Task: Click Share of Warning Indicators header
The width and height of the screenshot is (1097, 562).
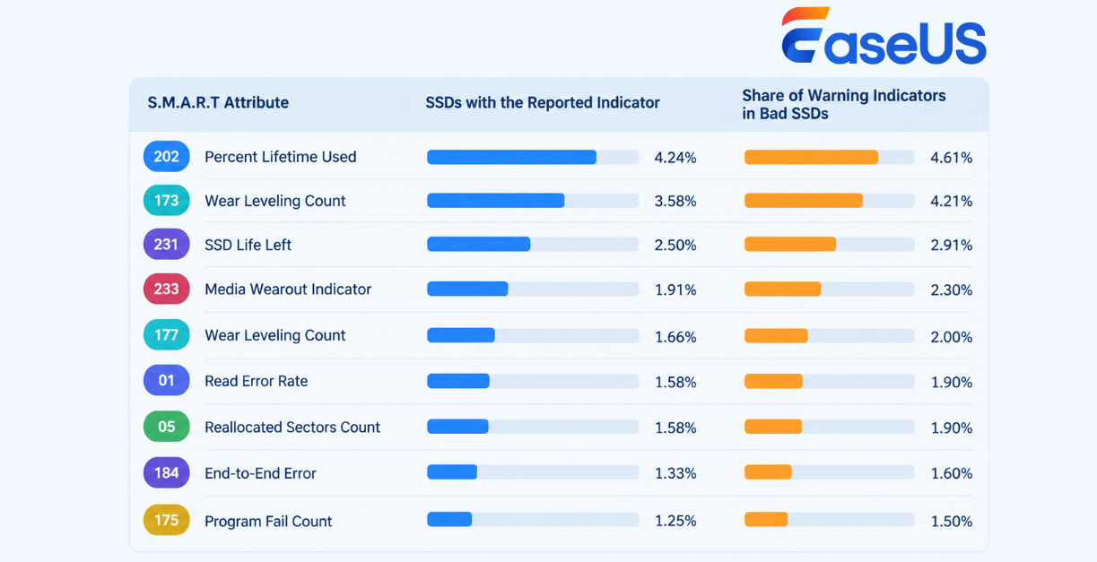Action: click(844, 105)
